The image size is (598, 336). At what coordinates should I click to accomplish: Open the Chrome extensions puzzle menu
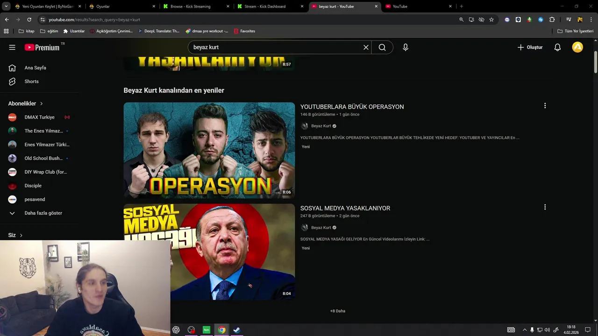(x=552, y=20)
